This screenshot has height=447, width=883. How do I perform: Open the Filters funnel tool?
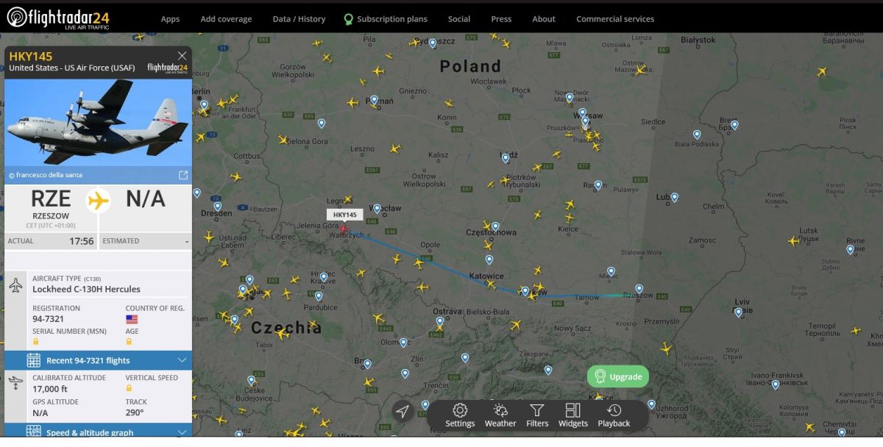537,415
